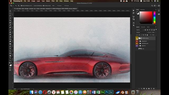Open the Color panel options menu
The image size is (169, 95).
(x=156, y=9)
